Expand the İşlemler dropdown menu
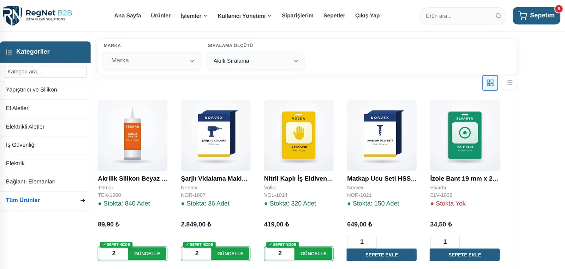This screenshot has width=565, height=269. click(194, 16)
